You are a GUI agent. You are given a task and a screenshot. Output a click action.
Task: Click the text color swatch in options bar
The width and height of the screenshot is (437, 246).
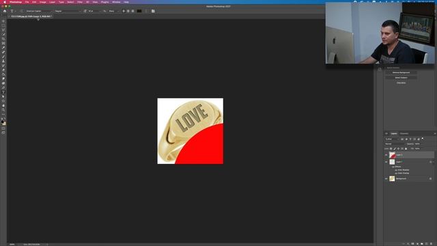(139, 11)
